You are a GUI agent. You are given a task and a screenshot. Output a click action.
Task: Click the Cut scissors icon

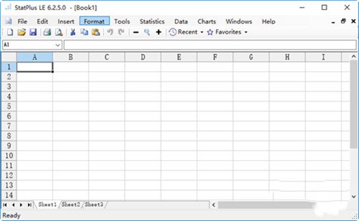tap(73, 32)
